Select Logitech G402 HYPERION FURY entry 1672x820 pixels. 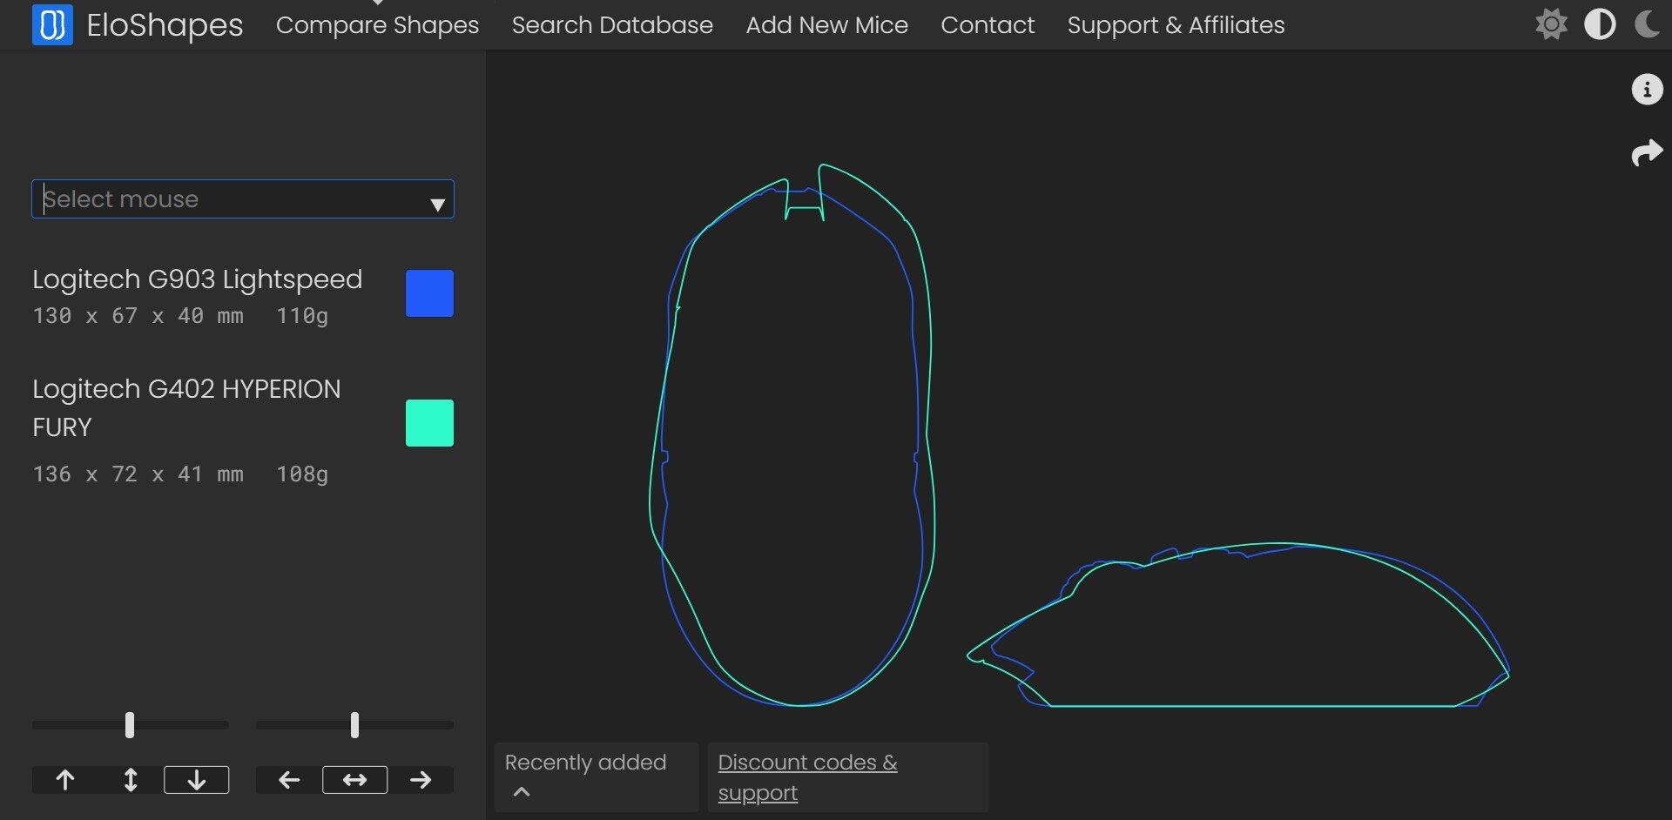186,408
